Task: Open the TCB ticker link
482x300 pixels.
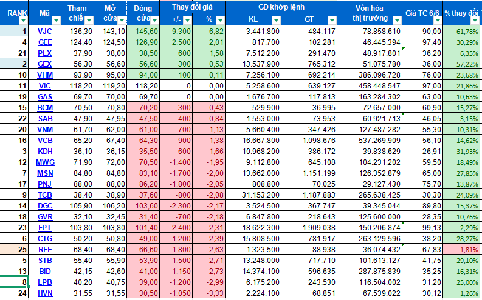Action: click(x=44, y=195)
